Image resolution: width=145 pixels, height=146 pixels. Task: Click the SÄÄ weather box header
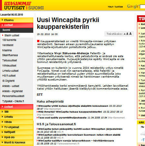tap(141, 123)
